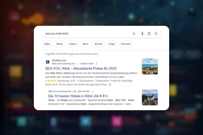Image resolution: width=203 pixels, height=135 pixels.
Task: Click the 'Daten ab € 147 pro Nacht' text
Action: (x=59, y=85)
